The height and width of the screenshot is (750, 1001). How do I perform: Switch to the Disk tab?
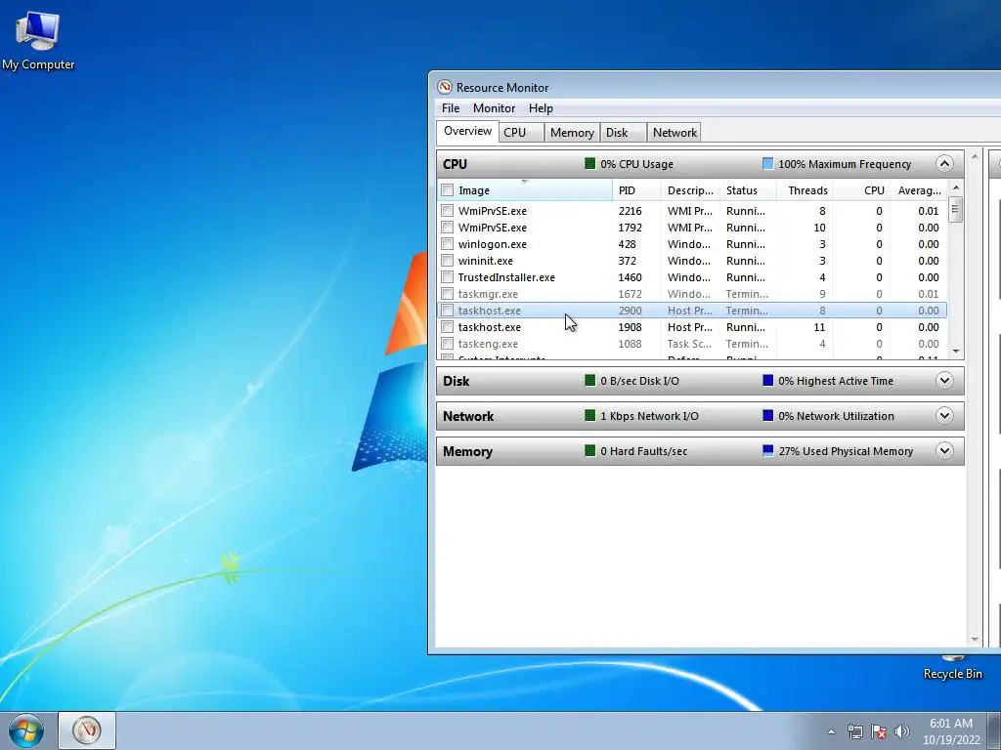point(623,132)
